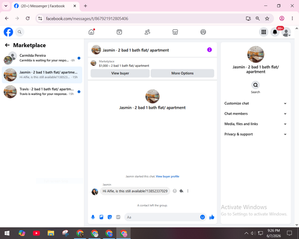Viewport: 299px width, 239px height.
Task: View site information icon in address bar
Action: tap(40, 19)
